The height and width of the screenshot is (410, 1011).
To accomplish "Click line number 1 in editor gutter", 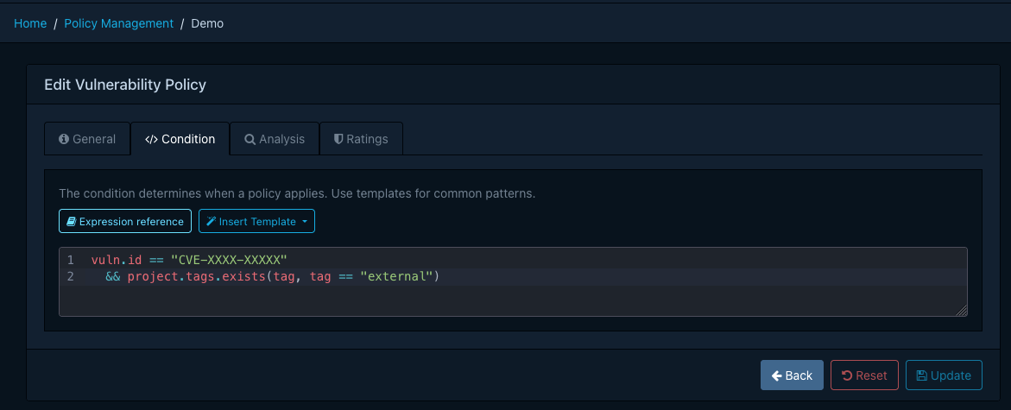I will click(x=71, y=261).
